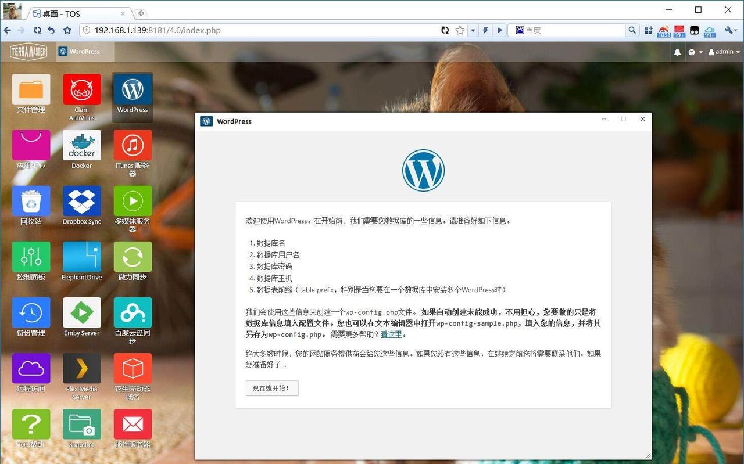Expand the address bar bookmark dropdown arrow

point(473,30)
